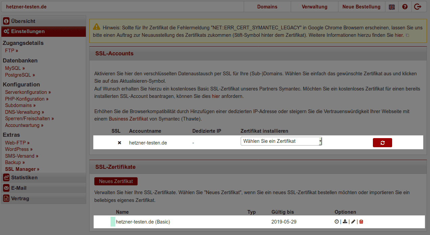Download certificate via the download icon
The image size is (430, 235).
[x=345, y=221]
